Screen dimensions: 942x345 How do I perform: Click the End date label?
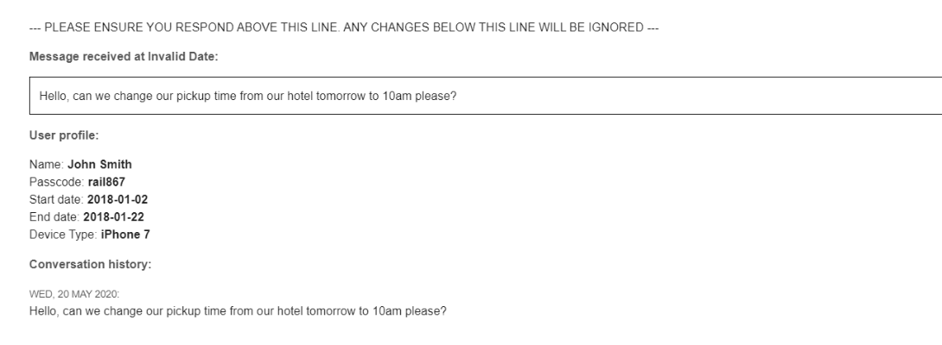pyautogui.click(x=54, y=216)
